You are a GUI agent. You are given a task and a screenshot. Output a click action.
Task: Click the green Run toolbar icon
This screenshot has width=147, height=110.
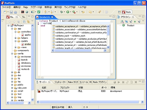click(x=68, y=12)
